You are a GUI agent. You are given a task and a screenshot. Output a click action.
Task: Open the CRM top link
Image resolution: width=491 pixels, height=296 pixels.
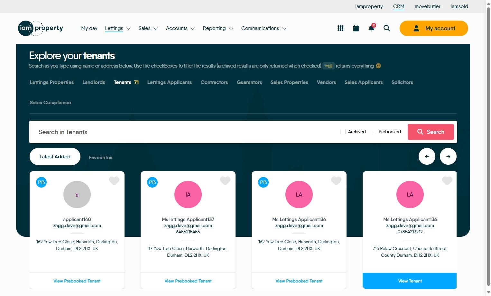point(399,6)
